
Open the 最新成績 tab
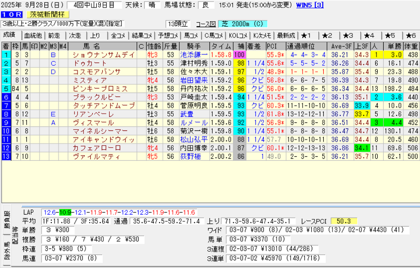286,35
